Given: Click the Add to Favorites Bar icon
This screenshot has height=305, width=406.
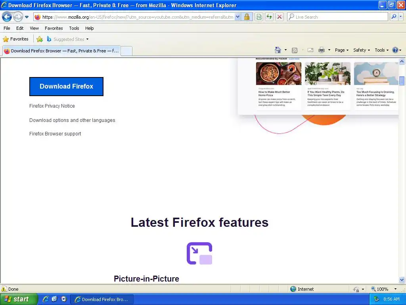Looking at the screenshot, I should (40, 39).
